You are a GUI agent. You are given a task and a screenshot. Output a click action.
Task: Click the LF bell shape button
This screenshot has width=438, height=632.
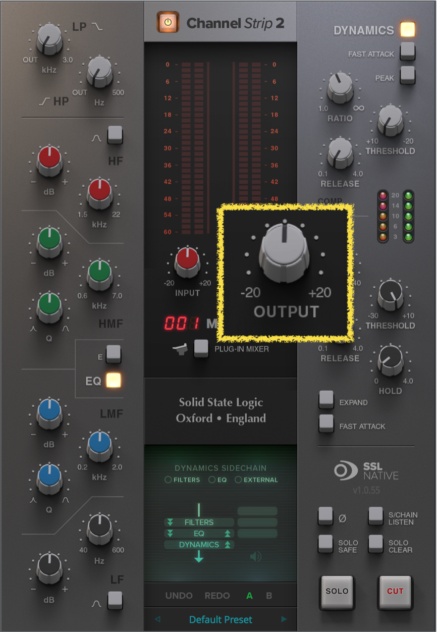pyautogui.click(x=115, y=599)
